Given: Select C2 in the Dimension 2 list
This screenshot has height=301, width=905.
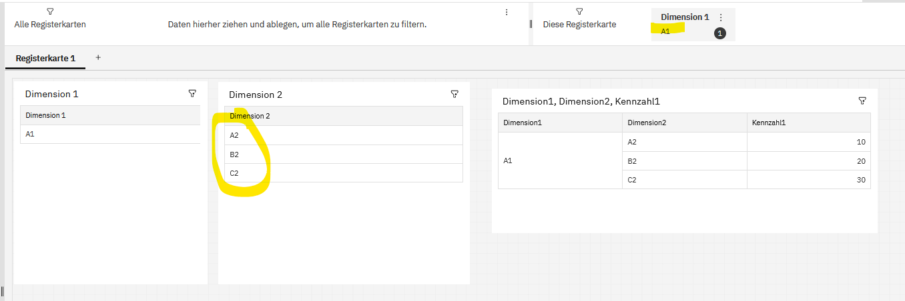Looking at the screenshot, I should click(234, 173).
